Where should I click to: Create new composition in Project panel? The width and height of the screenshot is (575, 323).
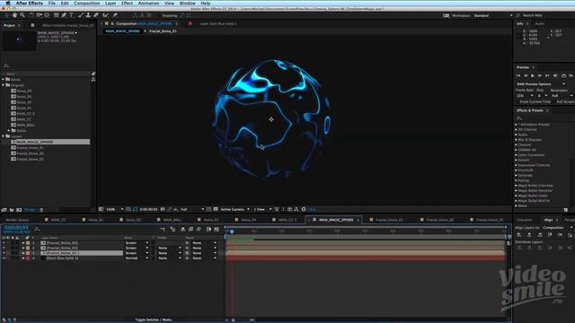19,210
